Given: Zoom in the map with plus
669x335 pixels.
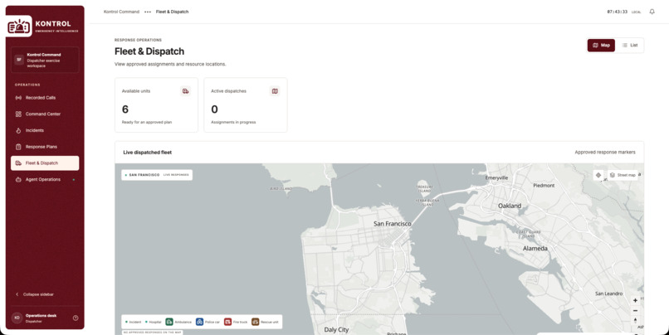Looking at the screenshot, I should pyautogui.click(x=635, y=300).
